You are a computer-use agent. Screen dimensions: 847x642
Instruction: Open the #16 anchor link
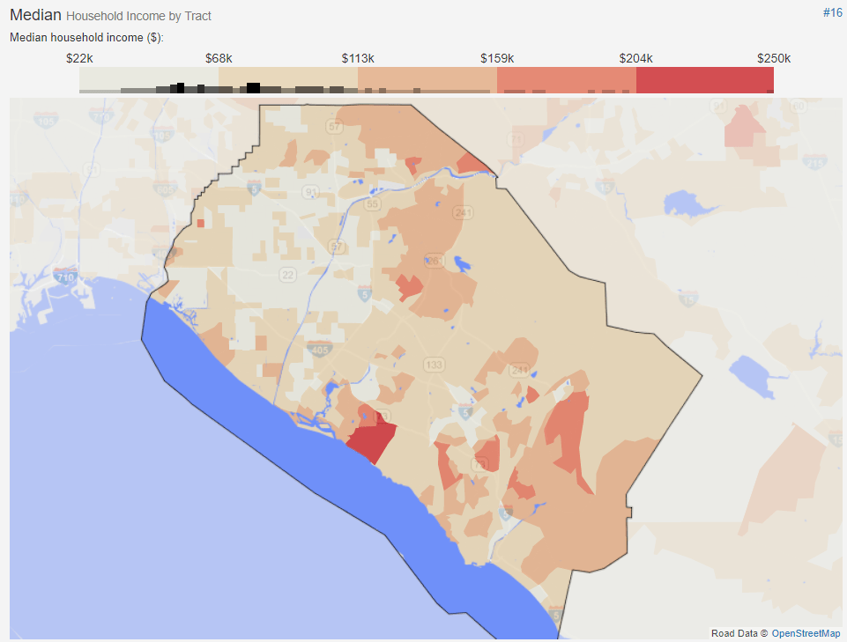[832, 12]
